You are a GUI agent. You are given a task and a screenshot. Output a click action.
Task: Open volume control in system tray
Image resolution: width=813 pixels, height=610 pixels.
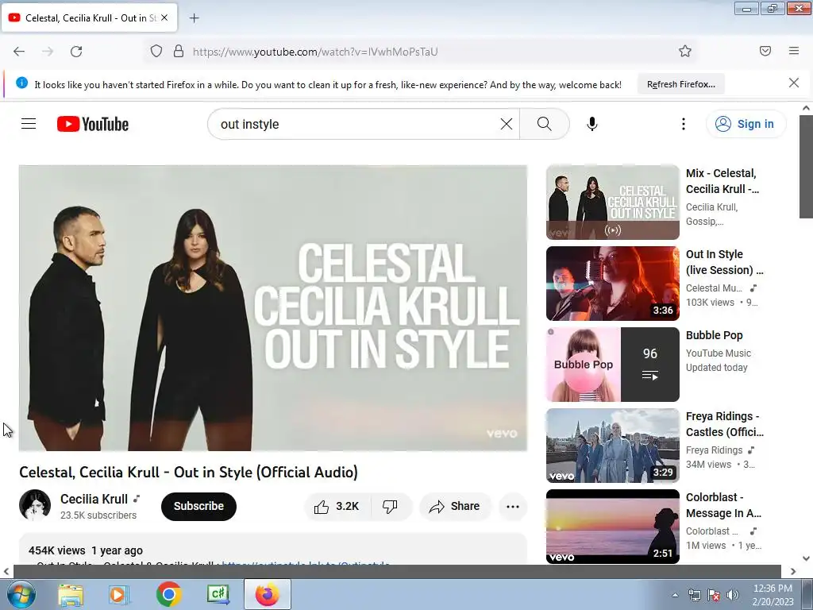pyautogui.click(x=732, y=595)
